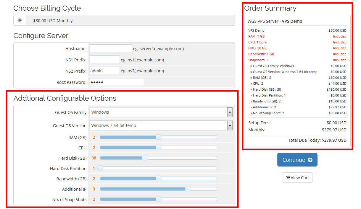Expand the Guest OS Version dropdown
Image resolution: width=361 pixels, height=209 pixels.
point(158,125)
